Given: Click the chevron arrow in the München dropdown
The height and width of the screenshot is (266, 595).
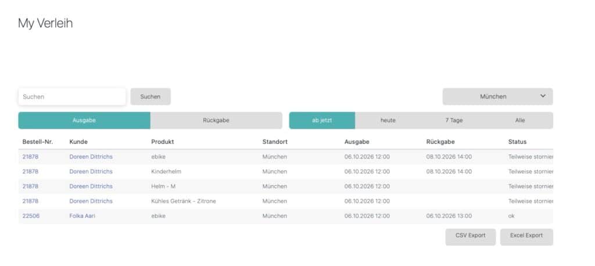Looking at the screenshot, I should tap(543, 96).
